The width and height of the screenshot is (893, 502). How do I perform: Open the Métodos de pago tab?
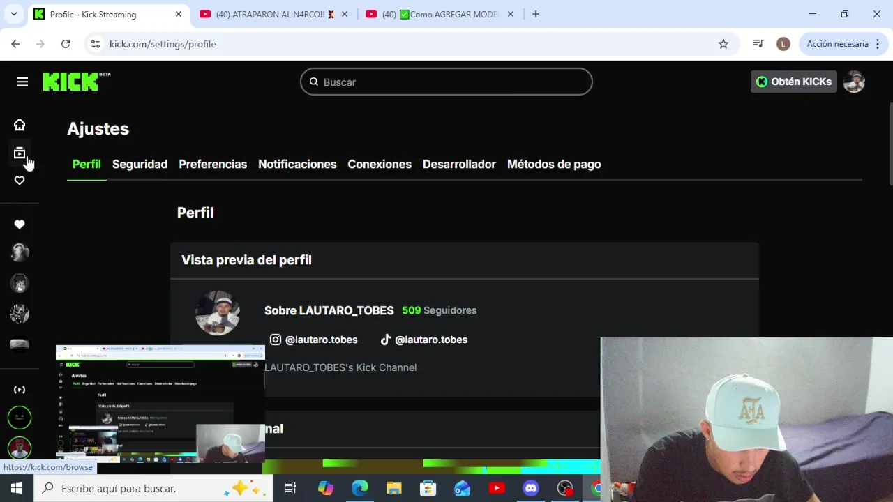[x=554, y=165]
